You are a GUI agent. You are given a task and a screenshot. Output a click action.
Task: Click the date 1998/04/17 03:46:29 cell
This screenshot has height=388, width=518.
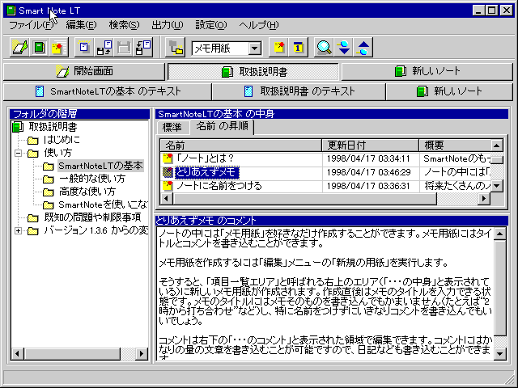(368, 172)
